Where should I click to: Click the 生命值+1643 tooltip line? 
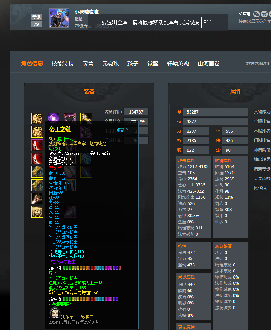point(60,183)
